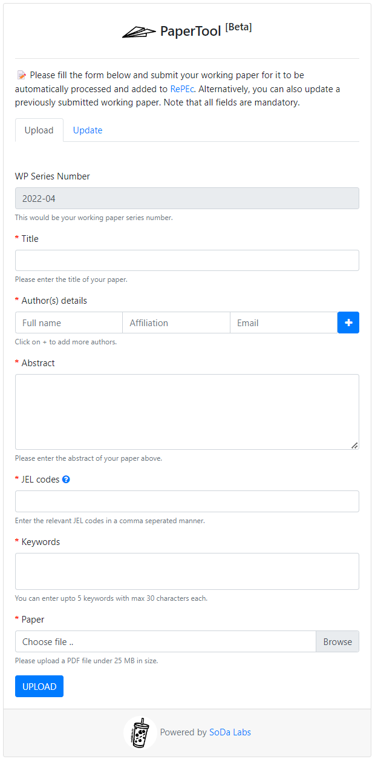Click the Email author field
Image resolution: width=375 pixels, height=759 pixels.
(x=283, y=323)
